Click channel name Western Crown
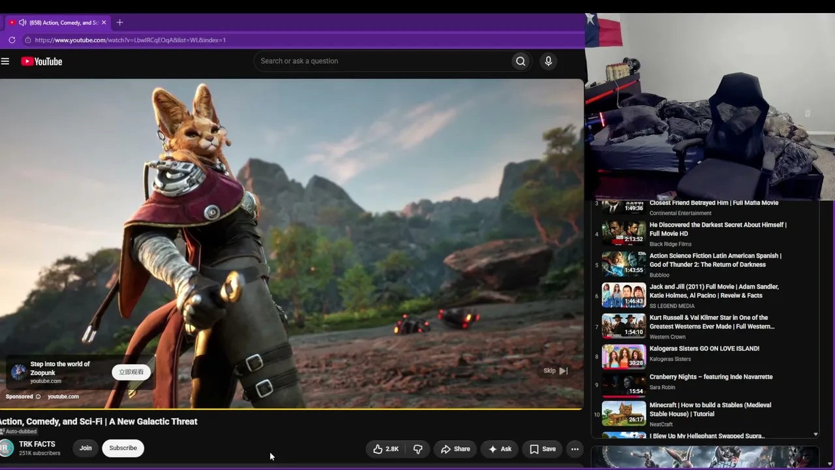 tap(668, 337)
